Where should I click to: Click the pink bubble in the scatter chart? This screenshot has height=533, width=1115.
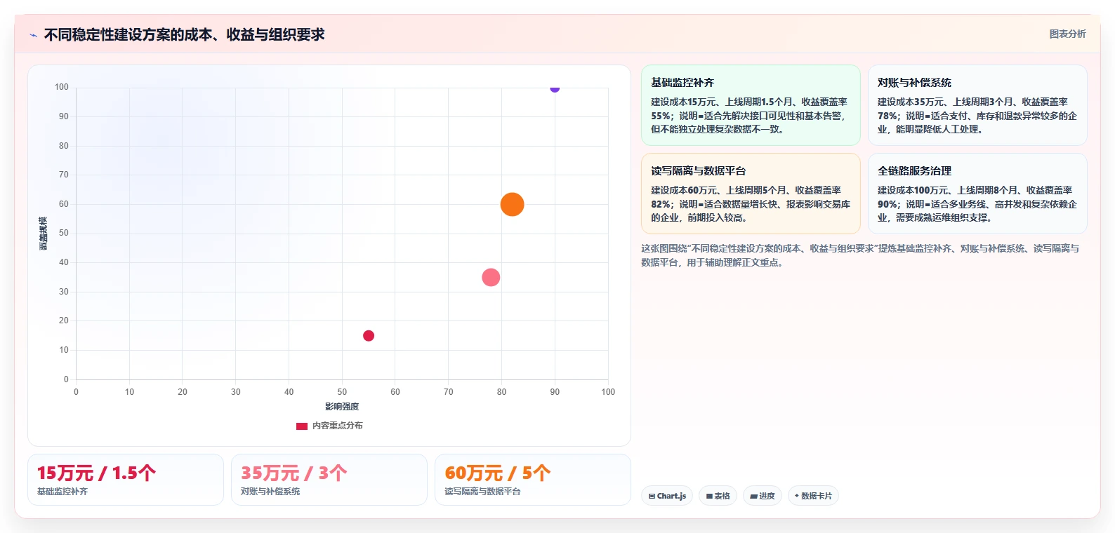click(491, 277)
